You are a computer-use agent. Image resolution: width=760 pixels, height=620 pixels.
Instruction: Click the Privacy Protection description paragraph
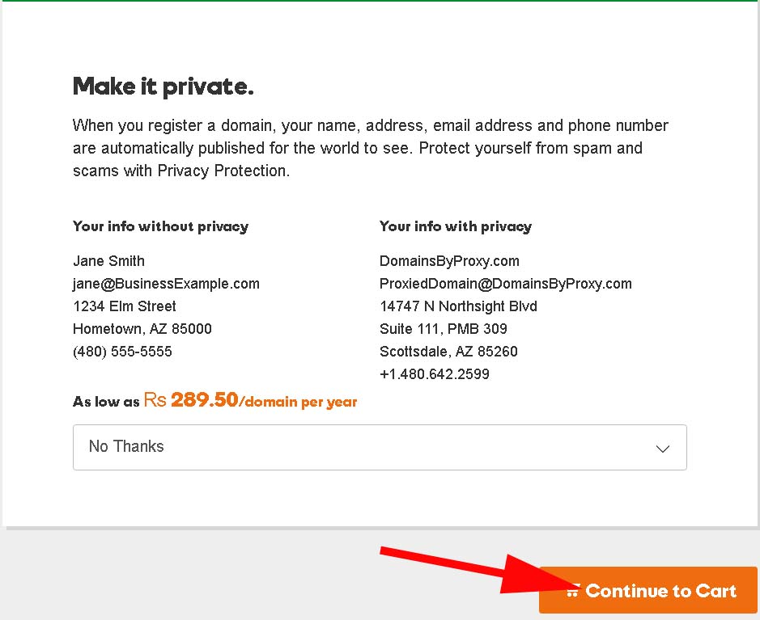[370, 148]
